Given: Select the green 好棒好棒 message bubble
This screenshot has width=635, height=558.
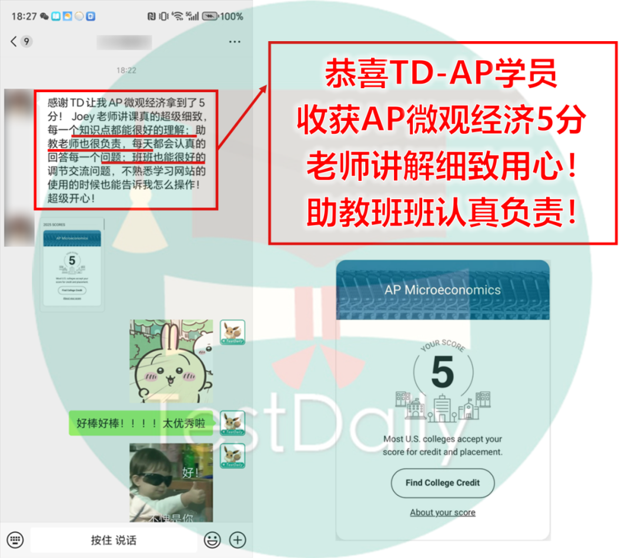Looking at the screenshot, I should coord(141,423).
